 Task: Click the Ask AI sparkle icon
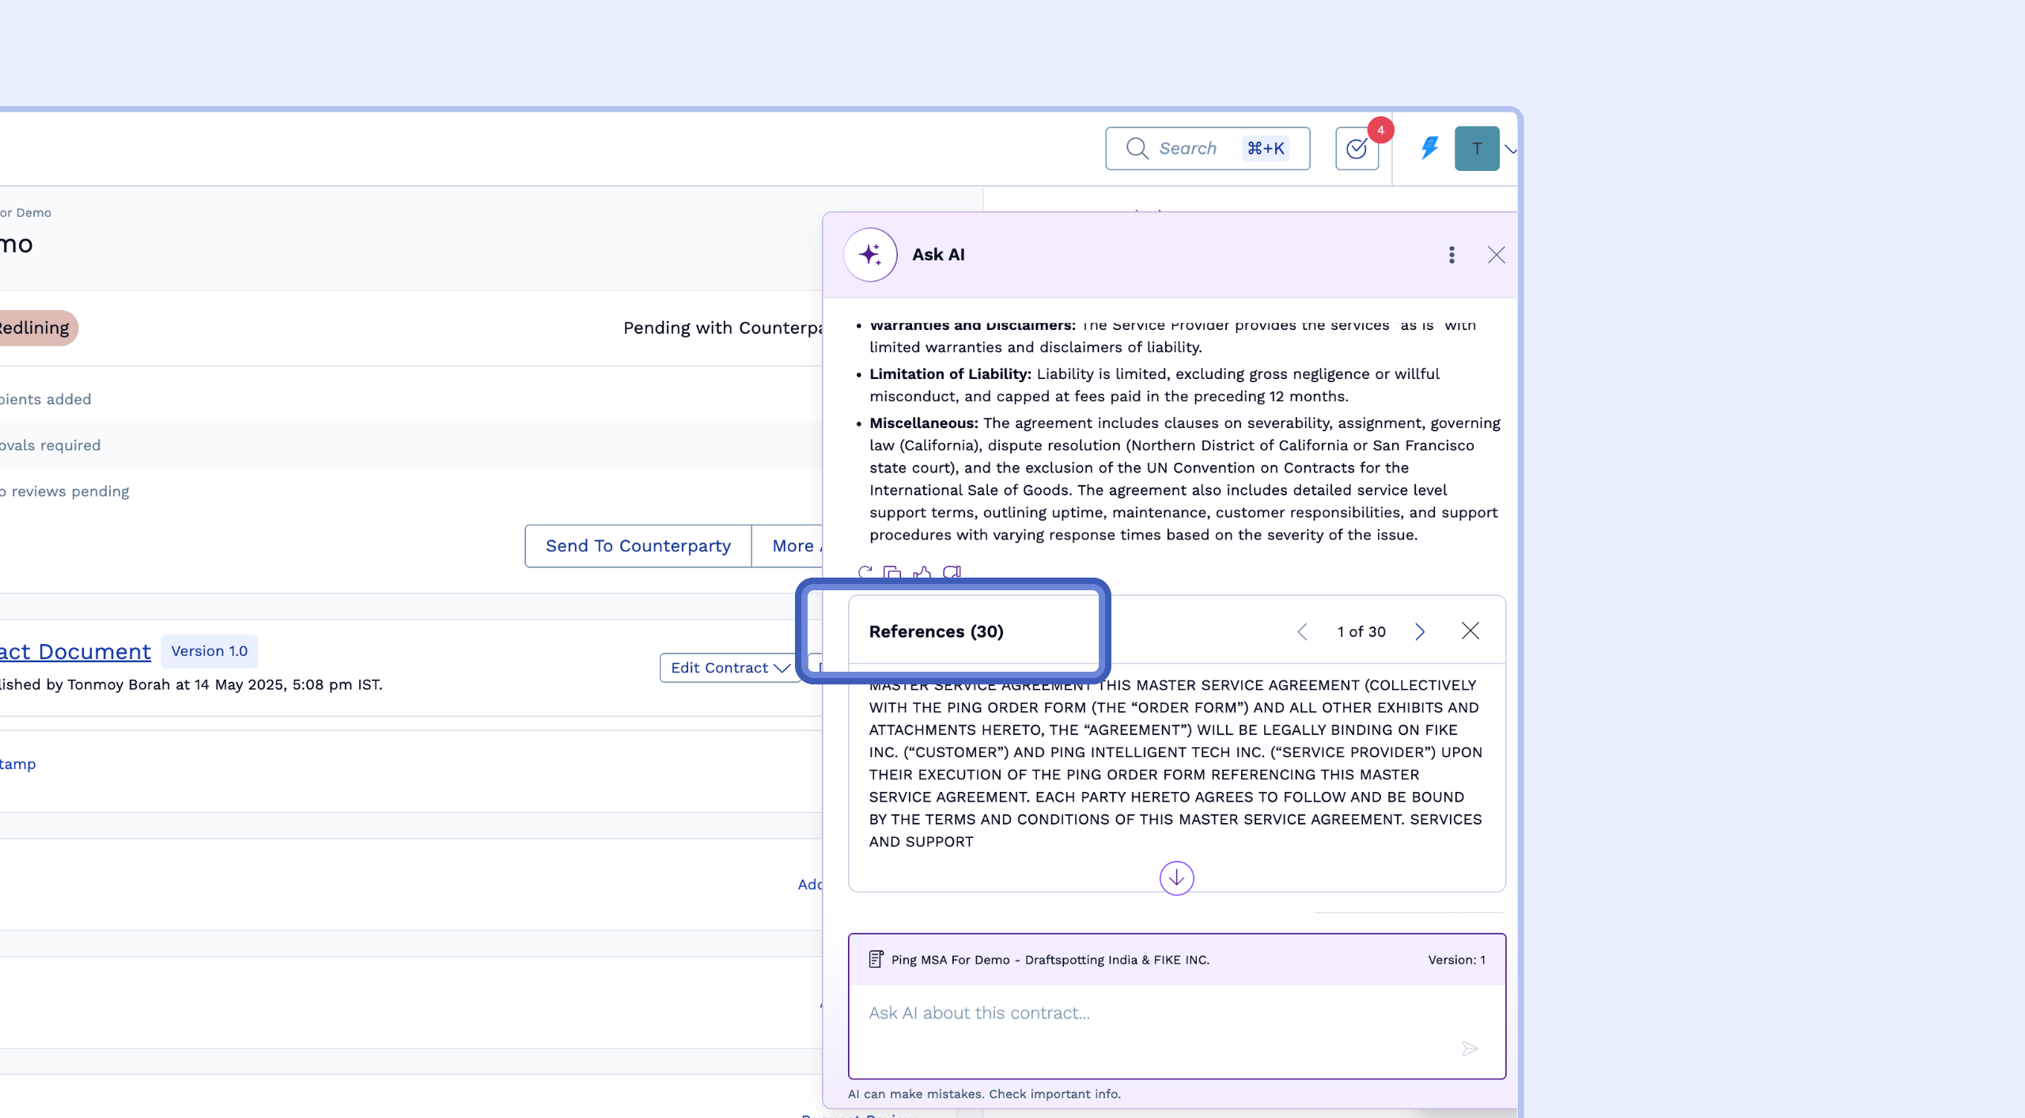[x=870, y=255]
